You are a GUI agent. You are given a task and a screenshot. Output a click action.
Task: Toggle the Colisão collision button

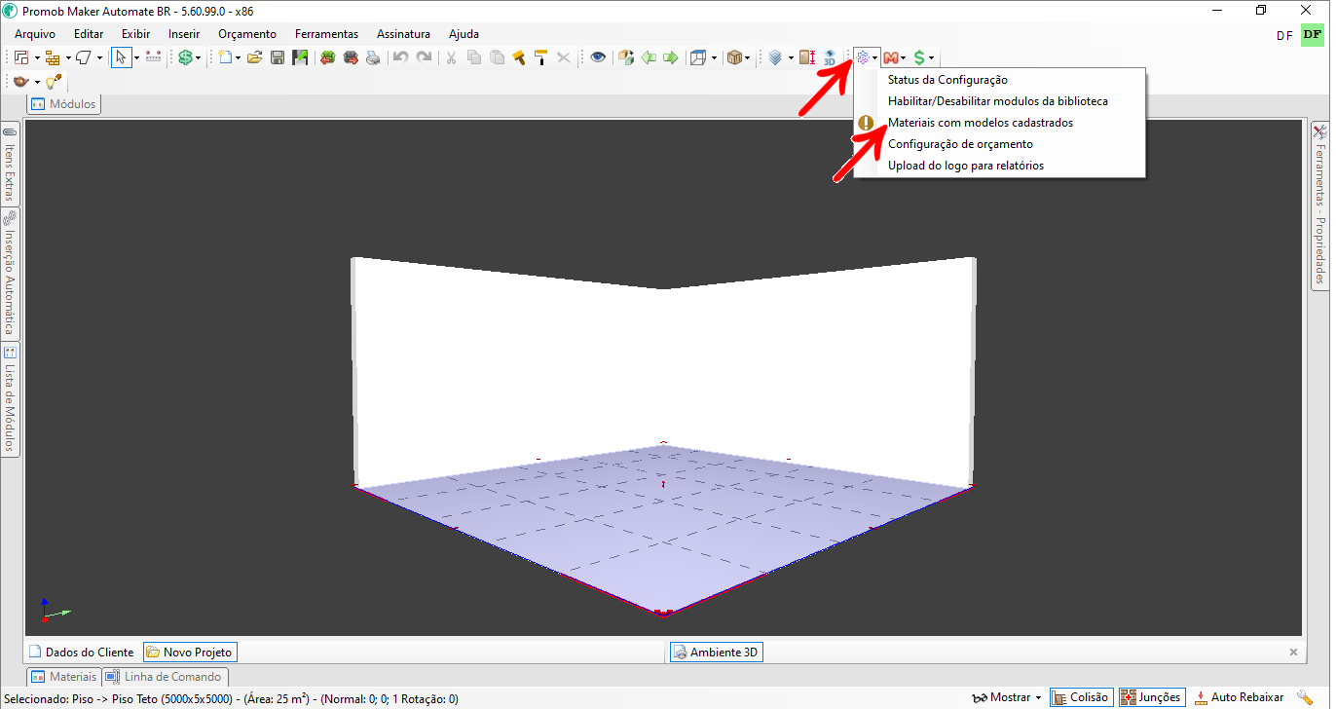click(1082, 697)
